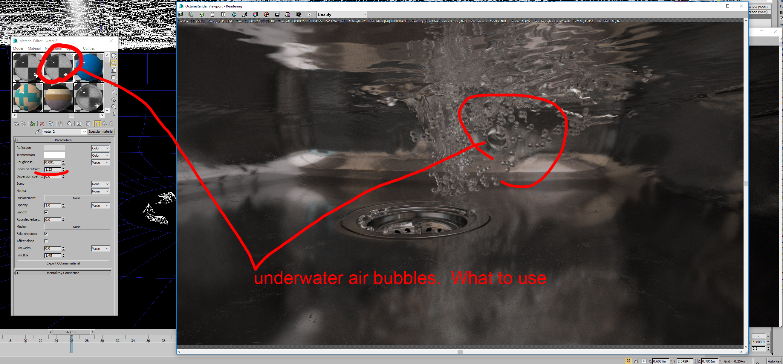This screenshot has width=783, height=364.
Task: Uncheck the Smooth checkbox
Action: (x=46, y=212)
